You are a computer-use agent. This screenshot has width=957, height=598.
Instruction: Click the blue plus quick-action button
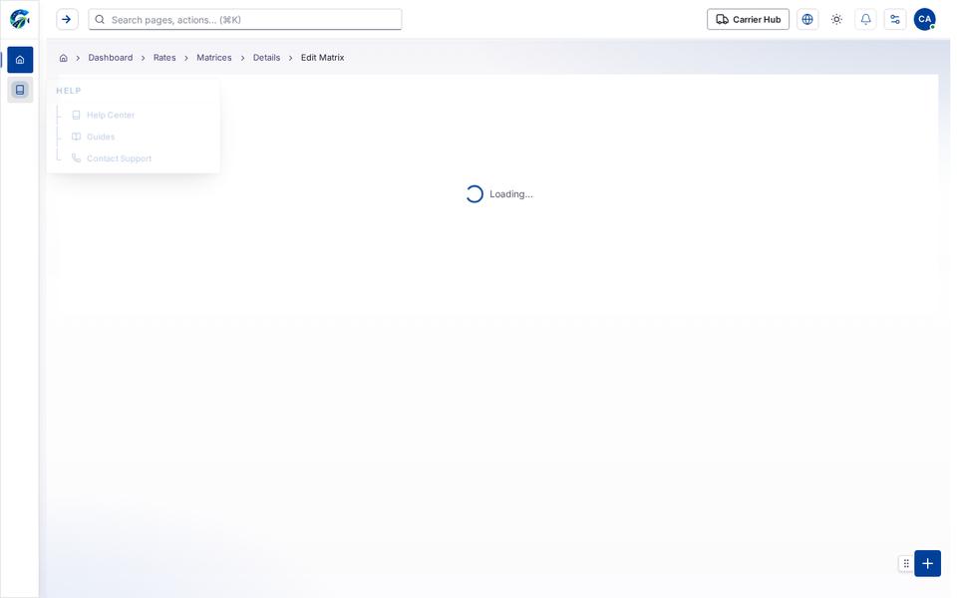[928, 564]
